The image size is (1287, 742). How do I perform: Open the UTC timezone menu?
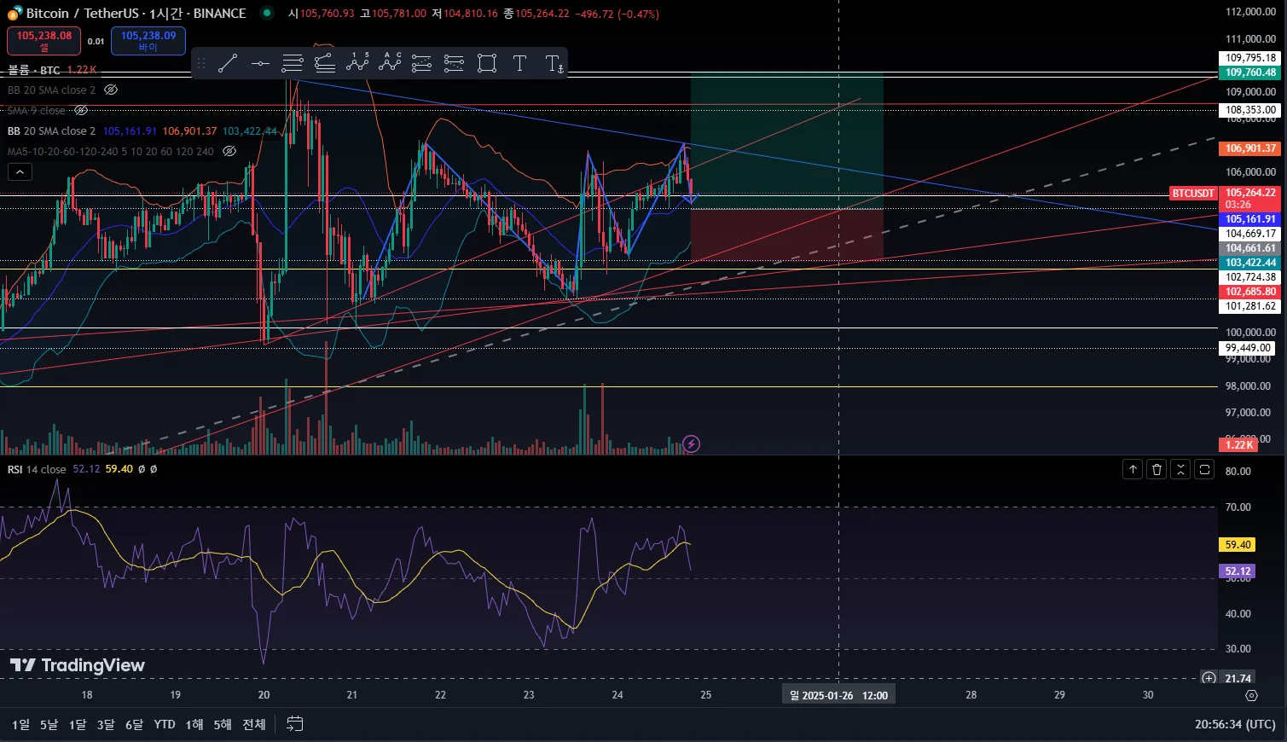point(1235,724)
